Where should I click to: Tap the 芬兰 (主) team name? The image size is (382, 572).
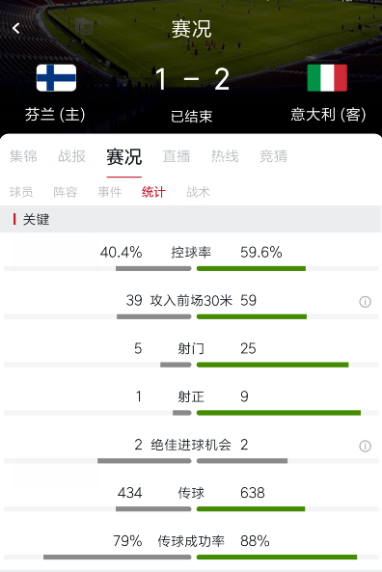point(55,115)
